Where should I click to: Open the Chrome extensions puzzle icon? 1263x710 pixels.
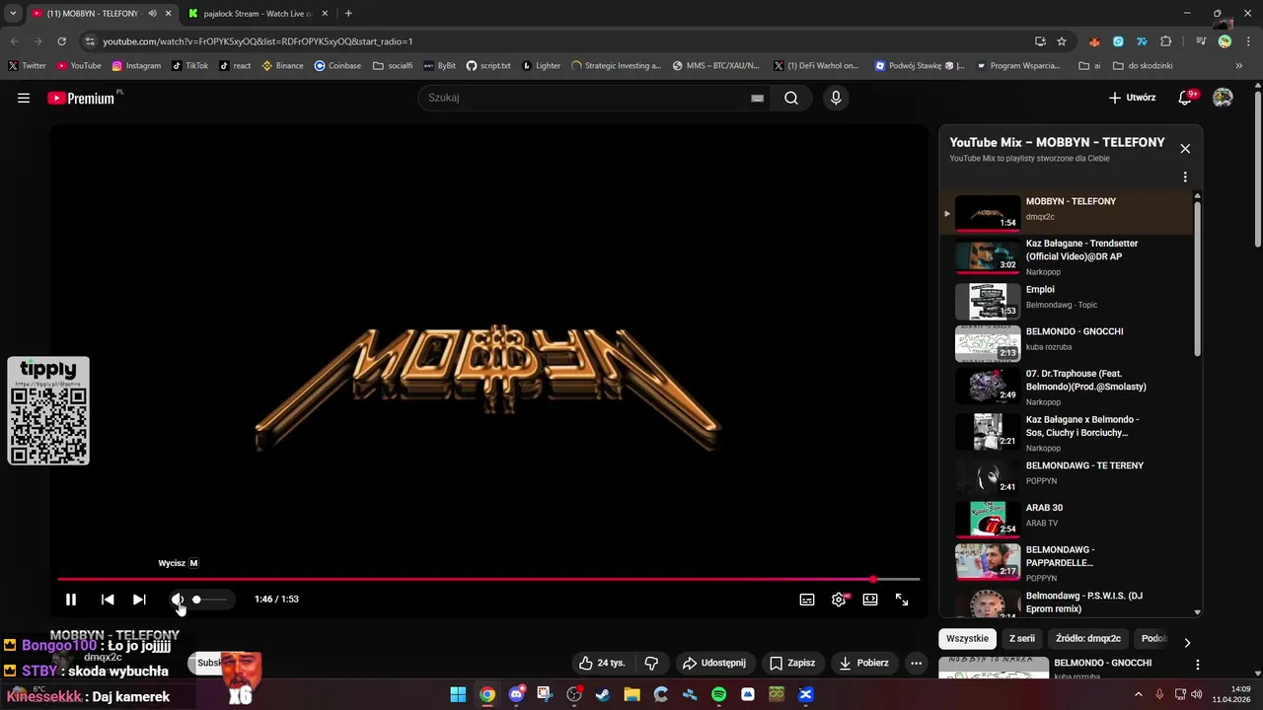tap(1166, 41)
